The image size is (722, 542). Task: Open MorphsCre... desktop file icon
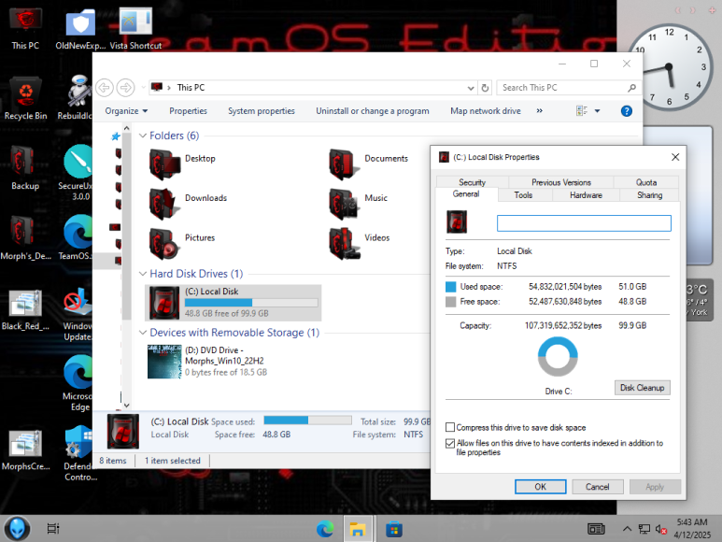[25, 449]
